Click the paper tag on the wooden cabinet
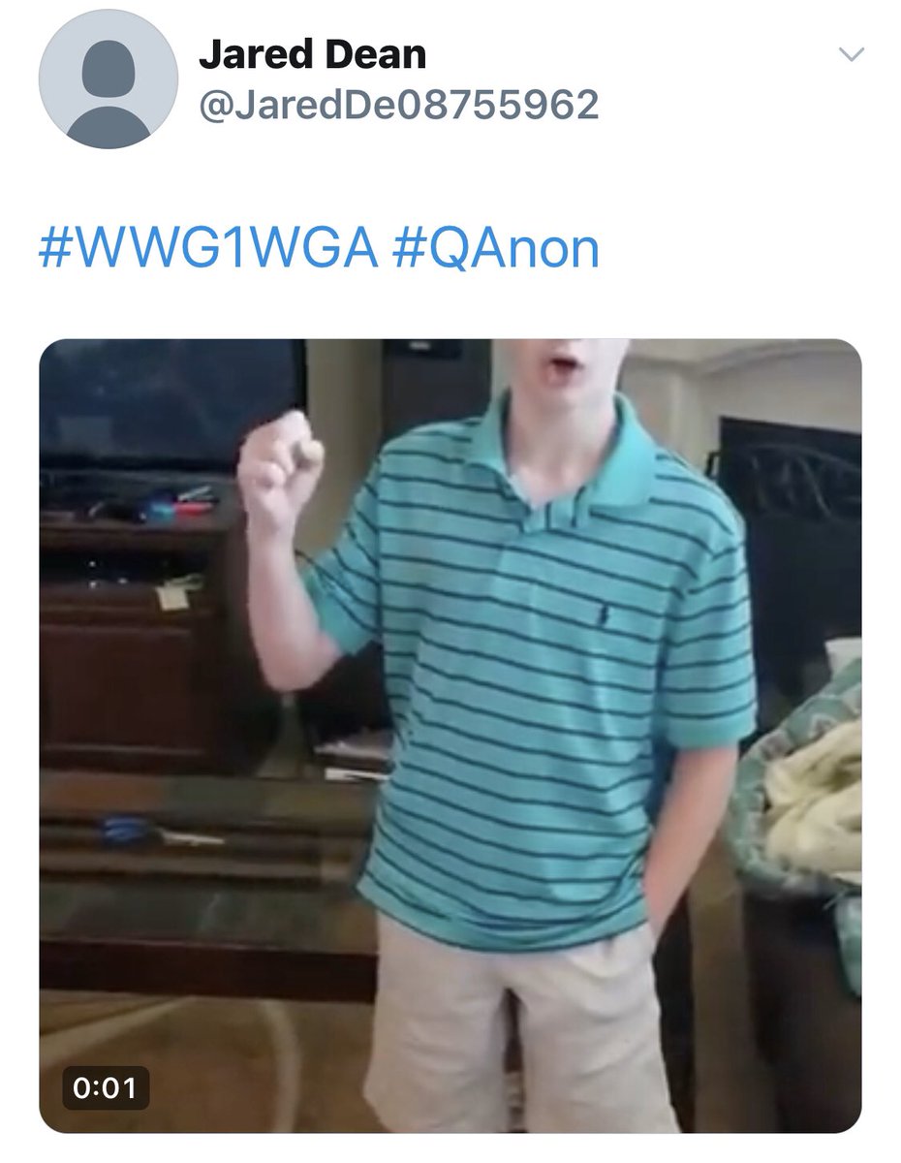This screenshot has height=1163, width=901. pos(172,594)
